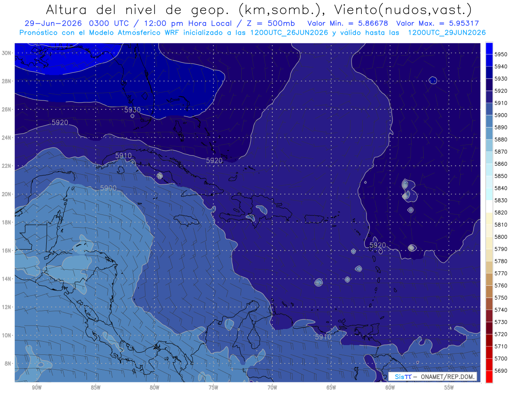Click the 5720 value on the color bar
This screenshot has height=393, width=509.
[501, 334]
